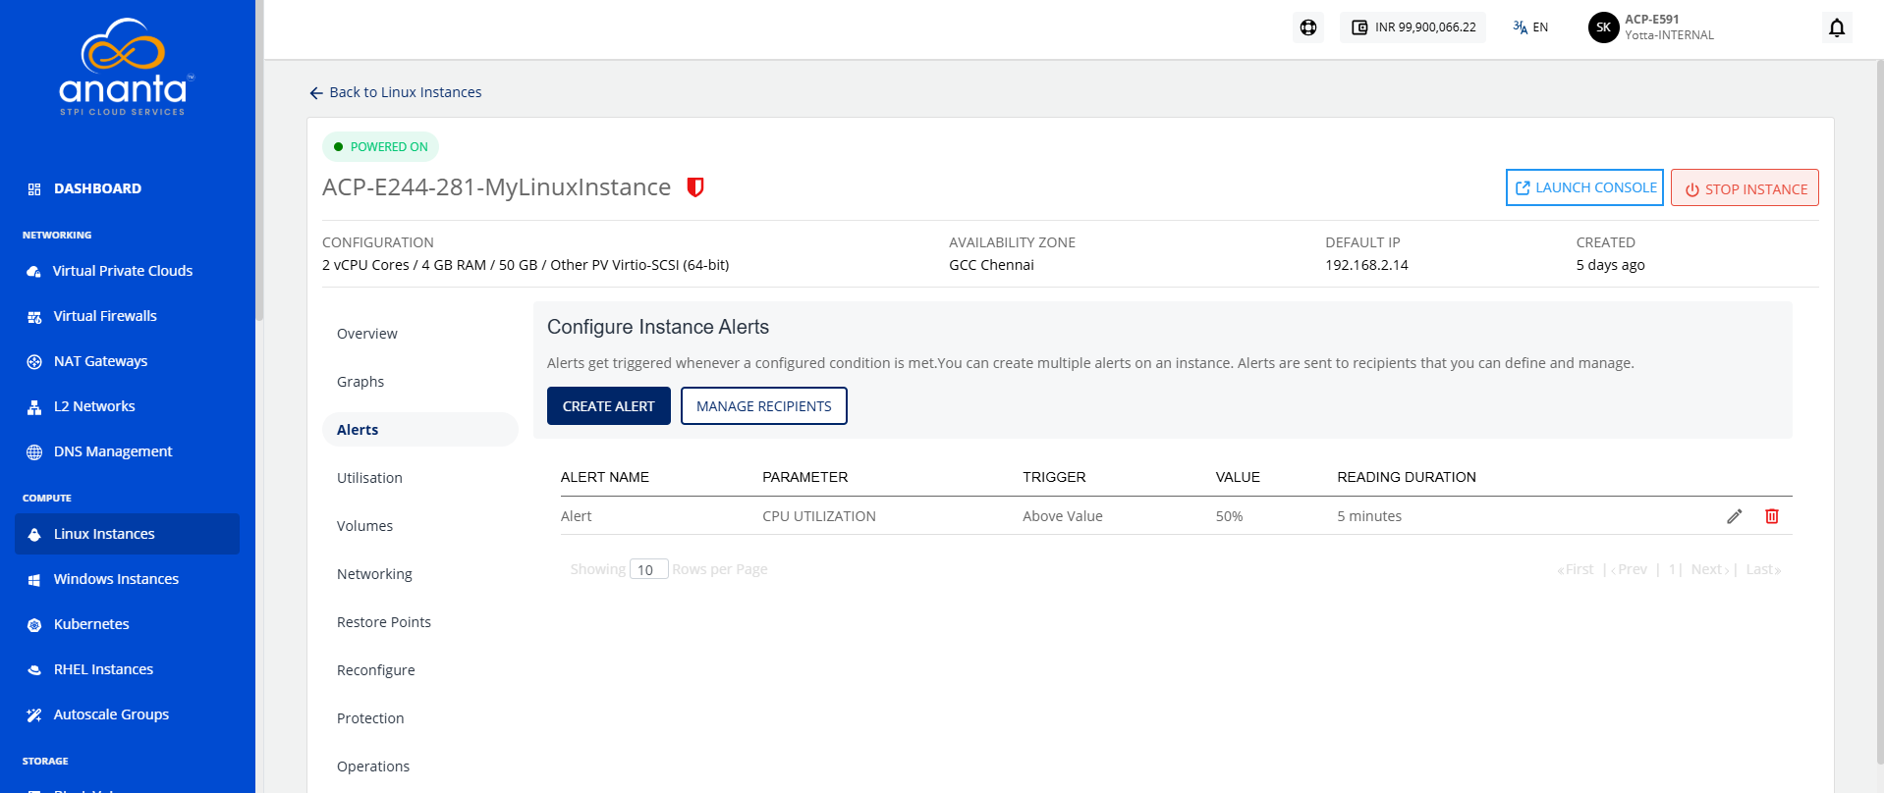Screen dimensions: 1884x793
Task: Open the notifications bell
Action: (x=1837, y=27)
